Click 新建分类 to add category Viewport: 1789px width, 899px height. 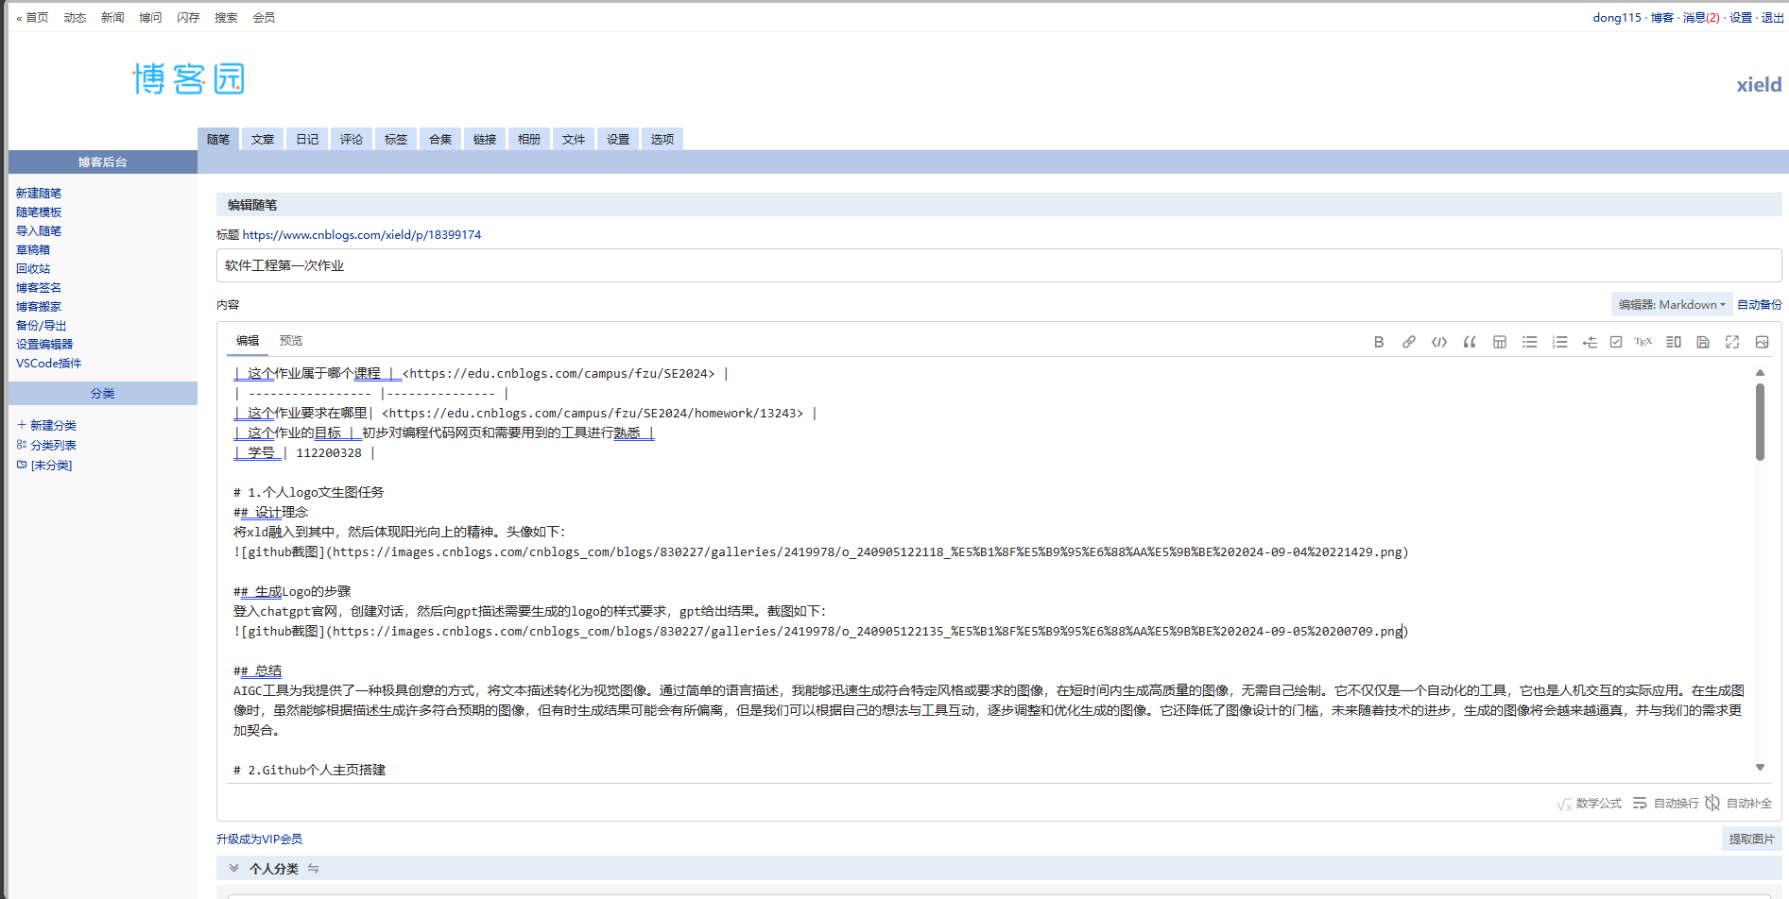click(47, 425)
